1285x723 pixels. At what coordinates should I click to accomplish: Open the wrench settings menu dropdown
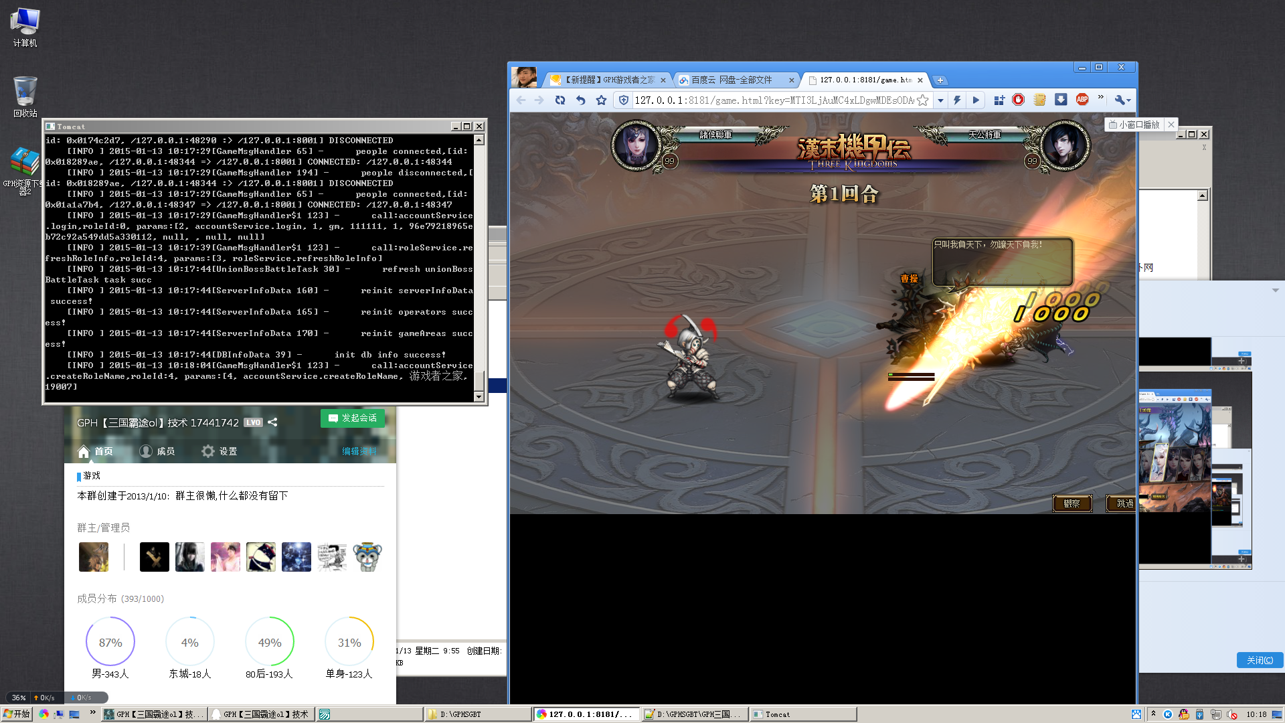1123,100
